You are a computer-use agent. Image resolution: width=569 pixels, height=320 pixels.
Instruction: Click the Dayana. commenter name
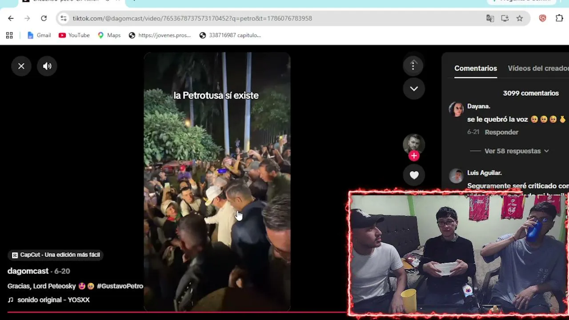pyautogui.click(x=479, y=106)
